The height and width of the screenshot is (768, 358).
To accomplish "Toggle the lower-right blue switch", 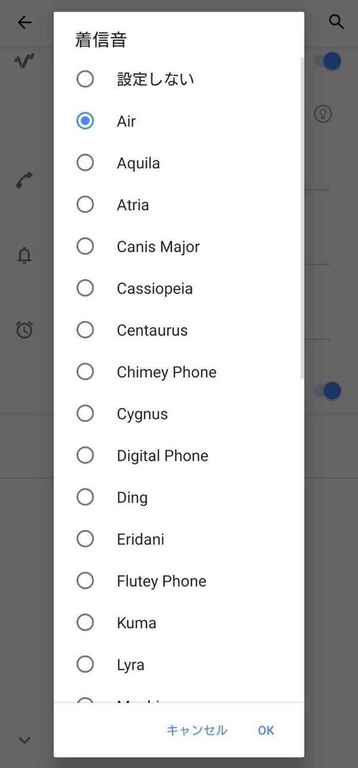I will click(328, 391).
